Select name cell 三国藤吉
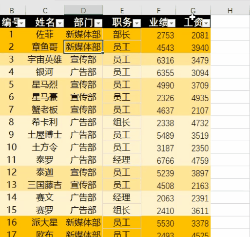This screenshot has width=250, height=237. [x=45, y=185]
